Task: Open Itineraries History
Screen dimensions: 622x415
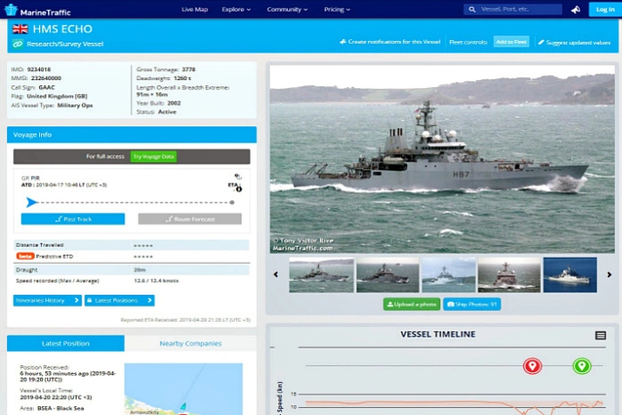Action: point(47,300)
